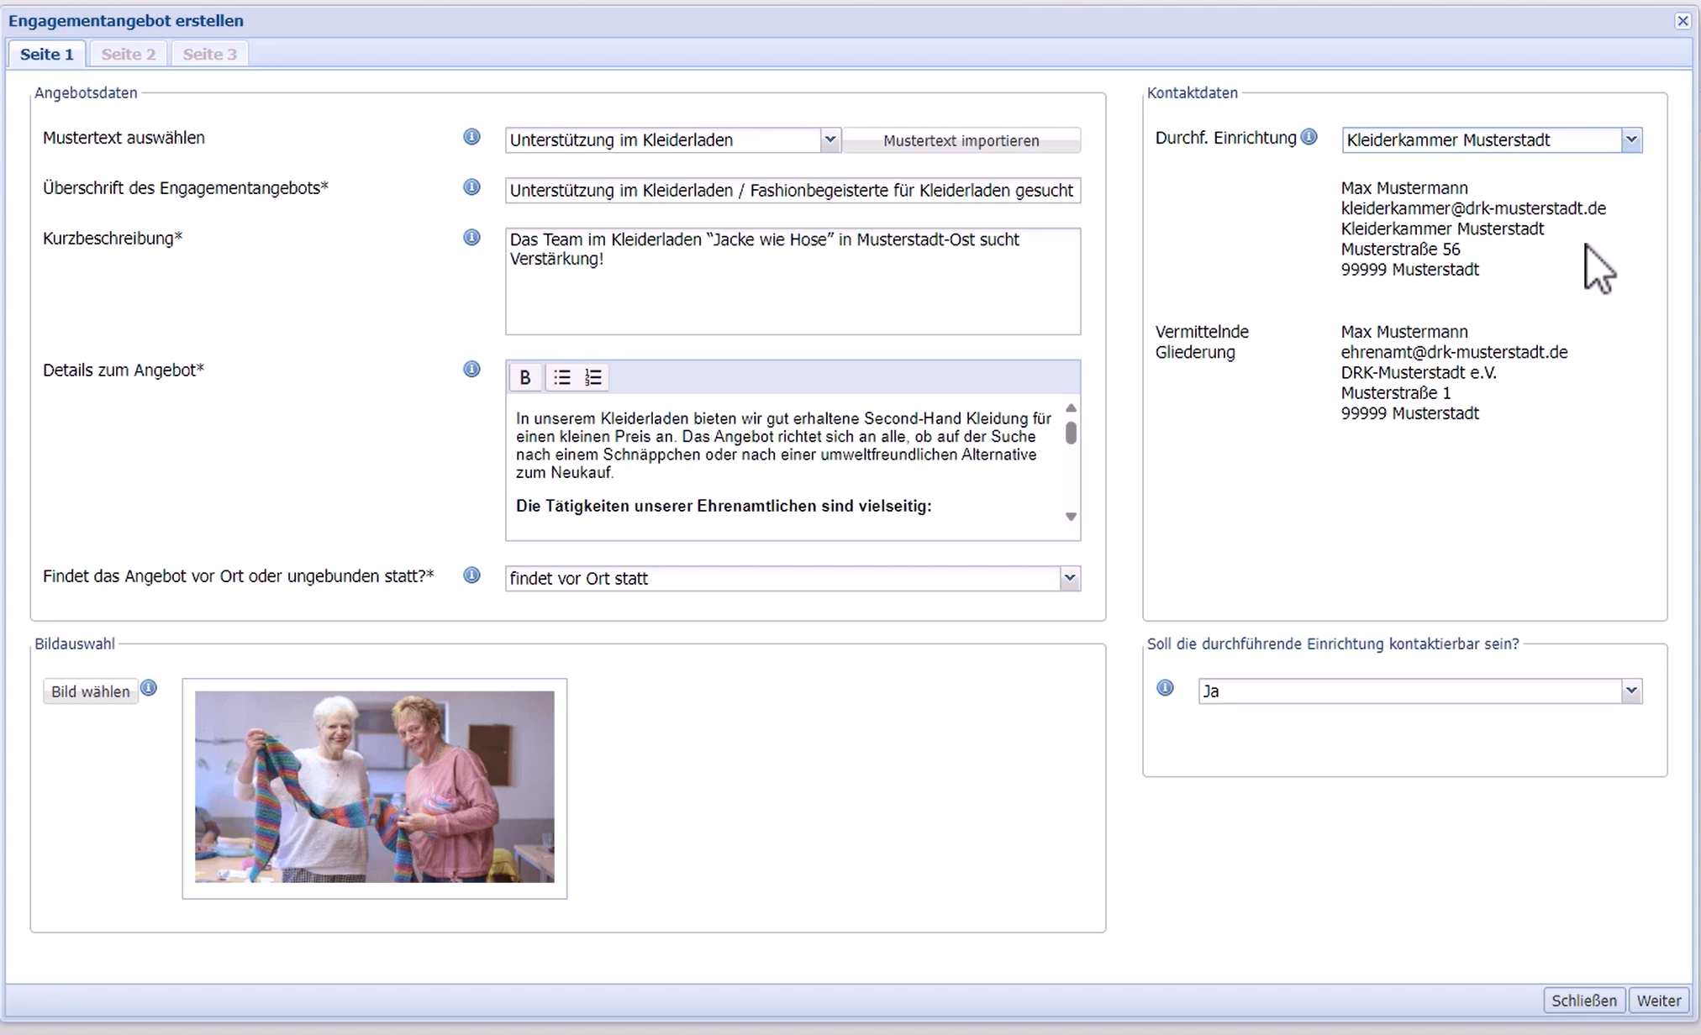Insert numbered list in details editor
Screen dimensions: 1701x1035
pyautogui.click(x=593, y=378)
